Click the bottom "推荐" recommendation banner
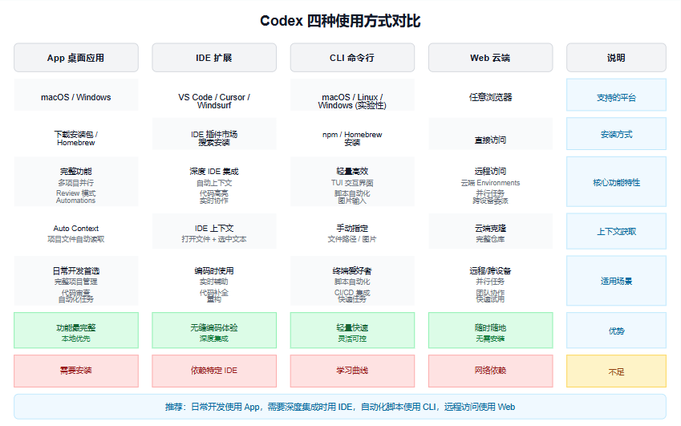This screenshot has height=426, width=681. [x=340, y=407]
